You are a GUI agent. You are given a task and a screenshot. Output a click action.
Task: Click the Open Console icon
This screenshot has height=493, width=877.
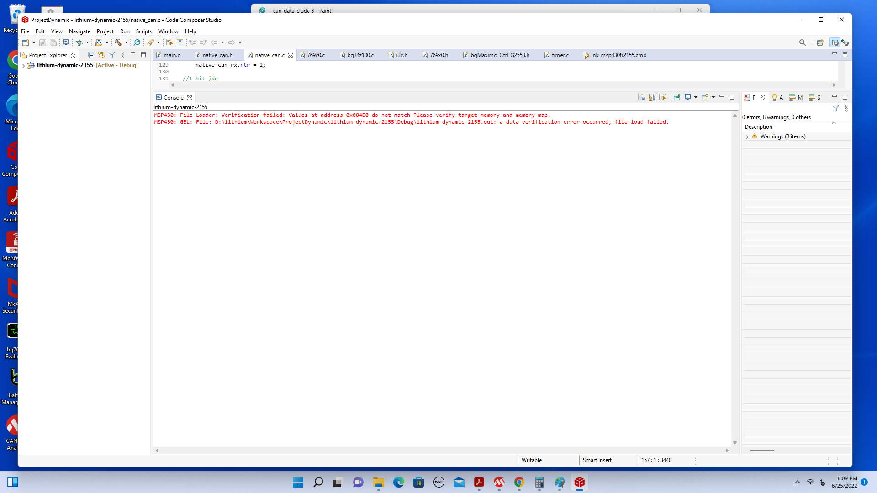point(705,97)
